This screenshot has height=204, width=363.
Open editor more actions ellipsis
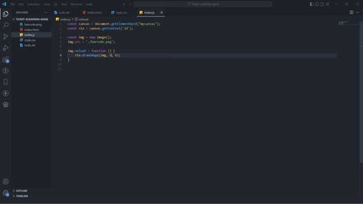[x=358, y=12]
